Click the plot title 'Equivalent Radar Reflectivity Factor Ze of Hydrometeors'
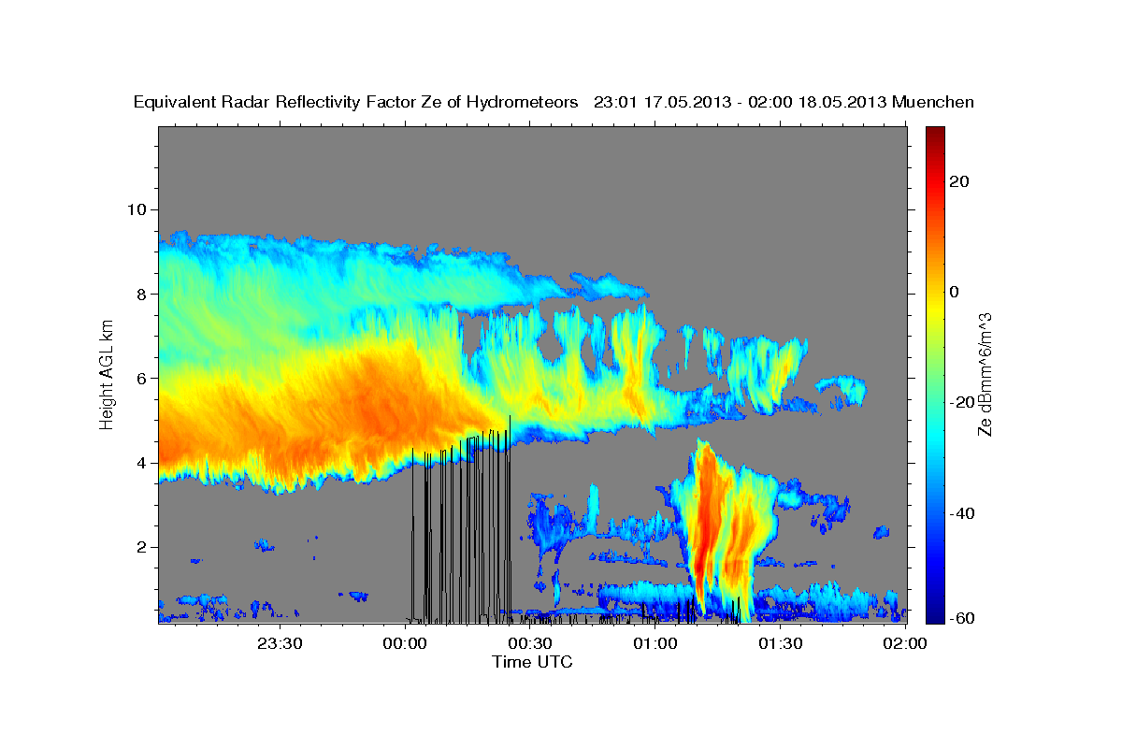This screenshot has height=748, width=1122. point(356,102)
